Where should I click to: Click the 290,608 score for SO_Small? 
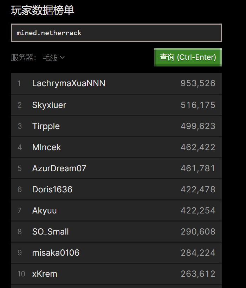click(x=198, y=232)
